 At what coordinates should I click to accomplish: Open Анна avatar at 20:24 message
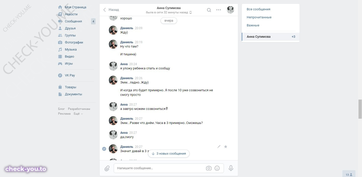tap(113, 66)
